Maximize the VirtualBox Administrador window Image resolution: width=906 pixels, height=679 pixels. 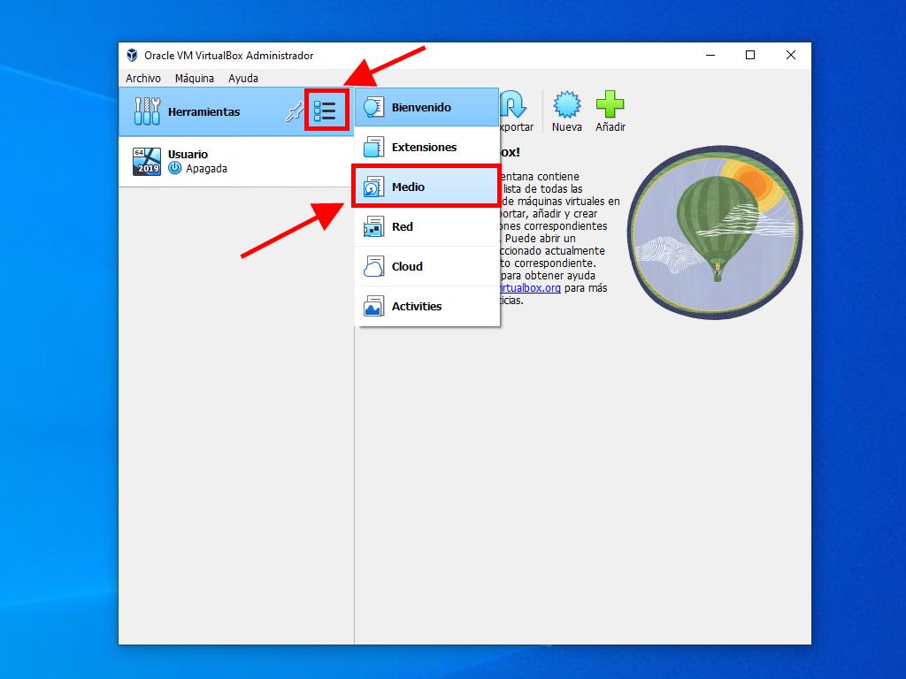[x=750, y=55]
